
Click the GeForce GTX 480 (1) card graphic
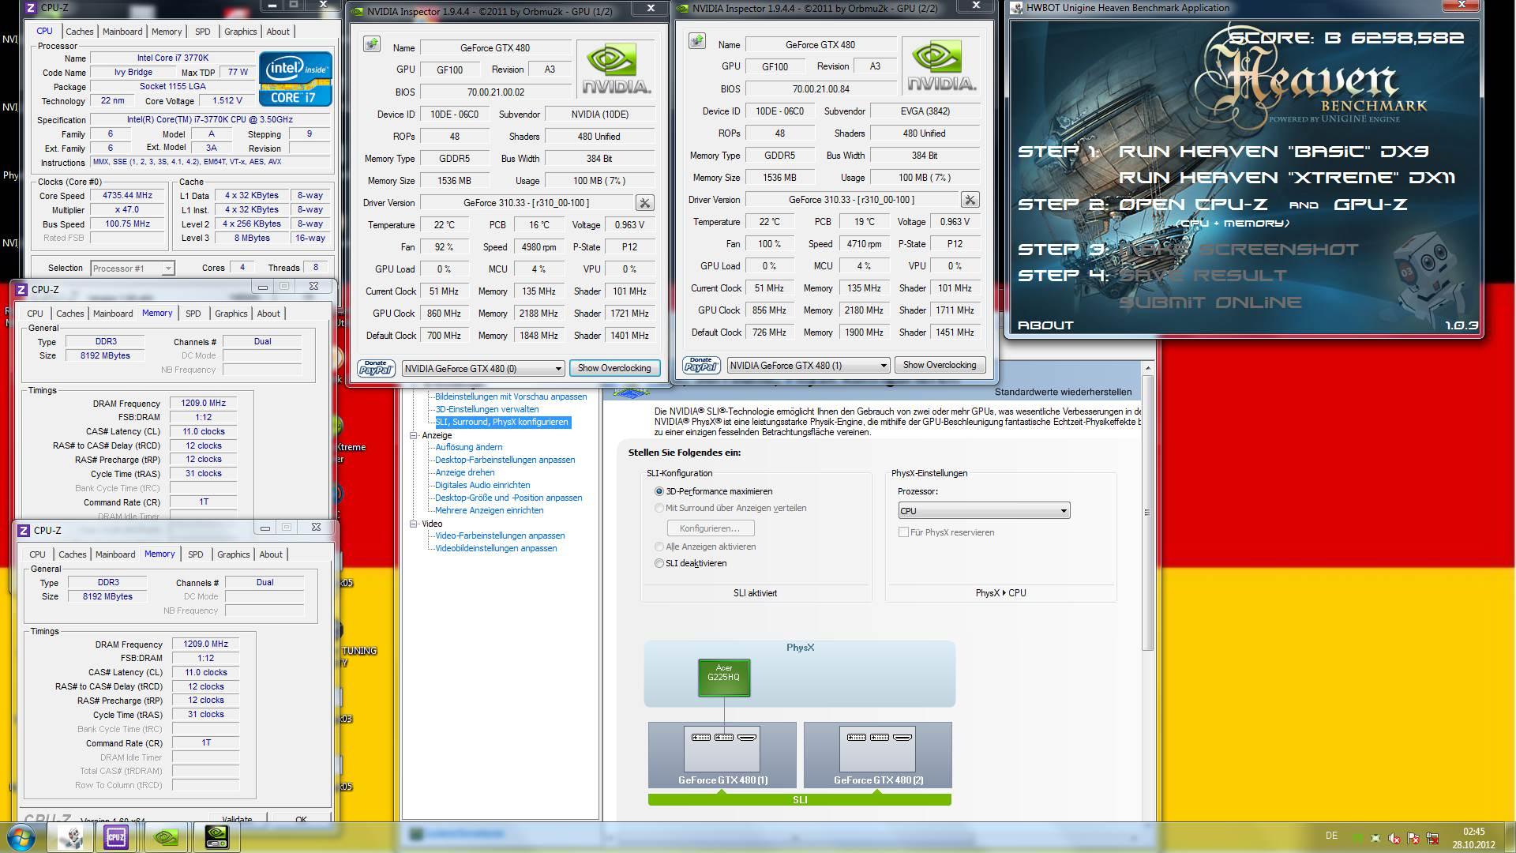pos(722,755)
